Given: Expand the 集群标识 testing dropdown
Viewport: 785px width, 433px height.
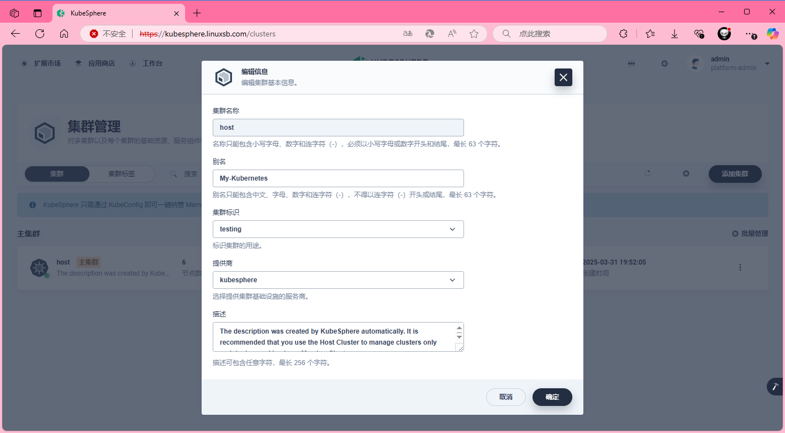Looking at the screenshot, I should pos(338,229).
